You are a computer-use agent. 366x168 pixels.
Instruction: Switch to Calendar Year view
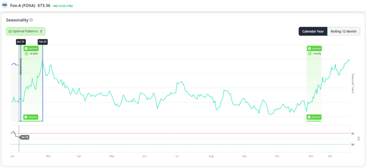[313, 31]
